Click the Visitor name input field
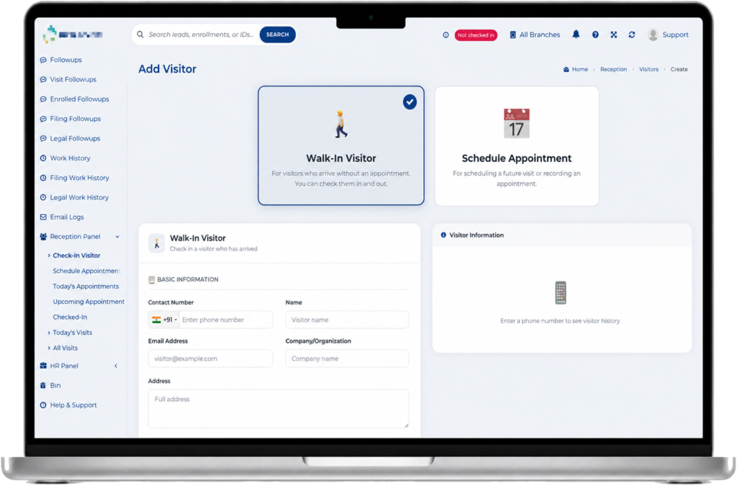 click(x=347, y=320)
